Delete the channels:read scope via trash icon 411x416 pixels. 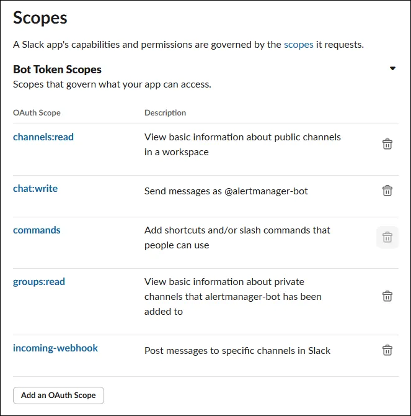click(387, 144)
